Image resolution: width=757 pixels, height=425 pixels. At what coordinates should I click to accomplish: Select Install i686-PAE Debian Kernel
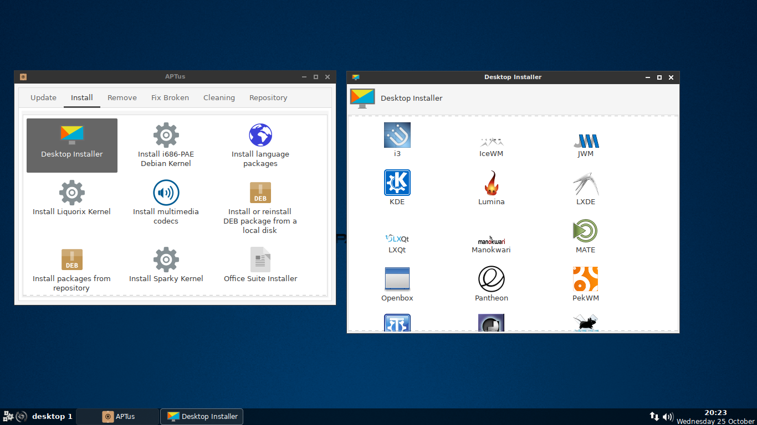pyautogui.click(x=166, y=145)
